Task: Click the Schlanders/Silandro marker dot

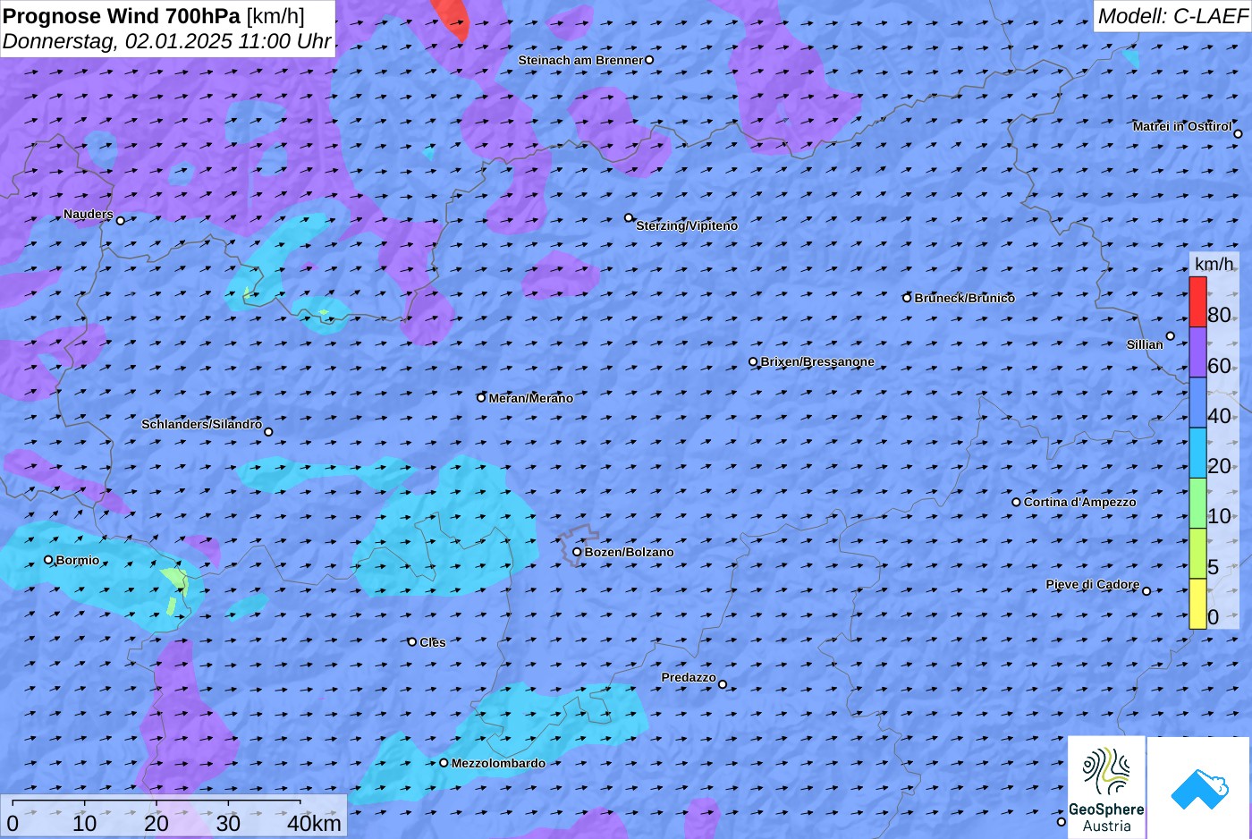Action: click(268, 432)
